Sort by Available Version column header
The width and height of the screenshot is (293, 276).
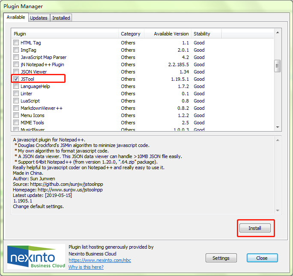pos(167,34)
